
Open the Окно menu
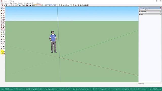pyautogui.click(x=33, y=3)
